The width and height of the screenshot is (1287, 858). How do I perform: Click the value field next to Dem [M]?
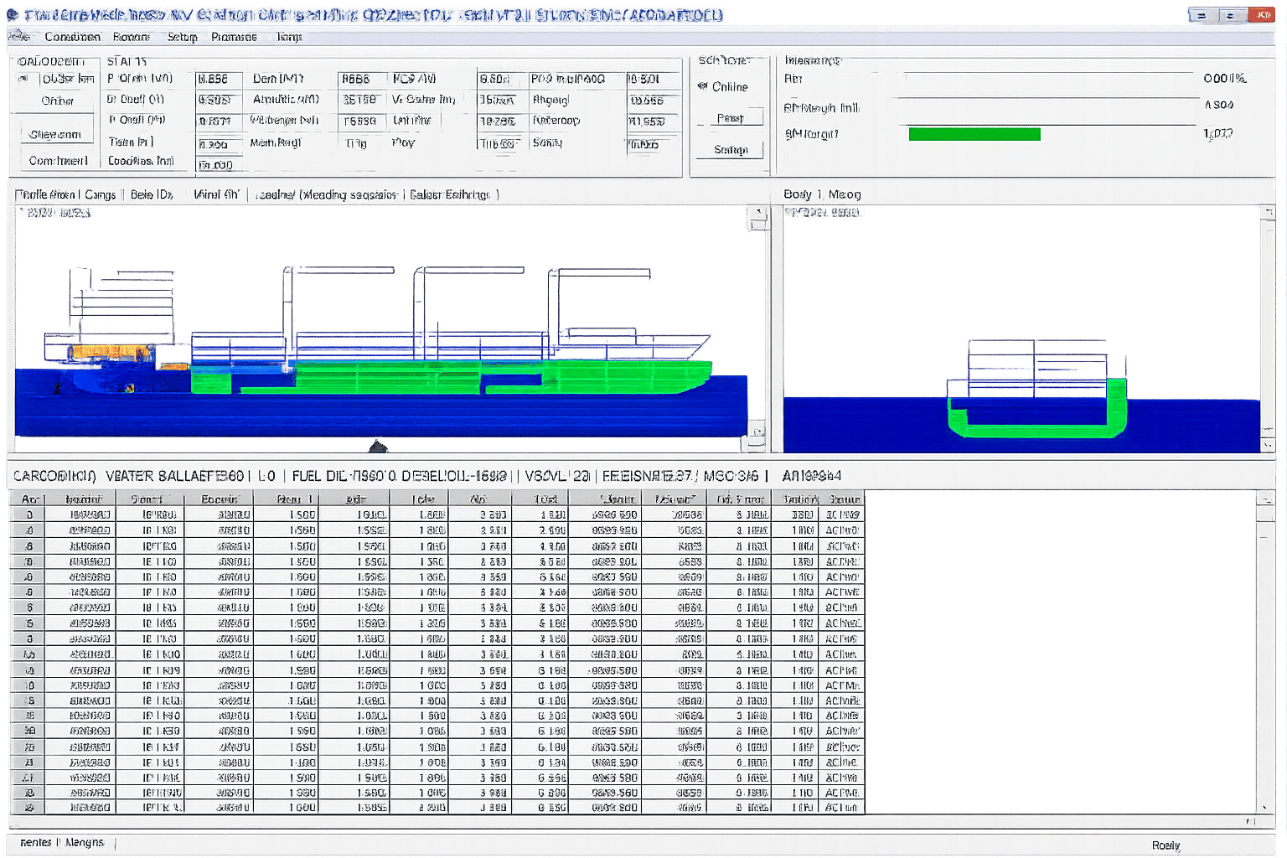[x=362, y=79]
